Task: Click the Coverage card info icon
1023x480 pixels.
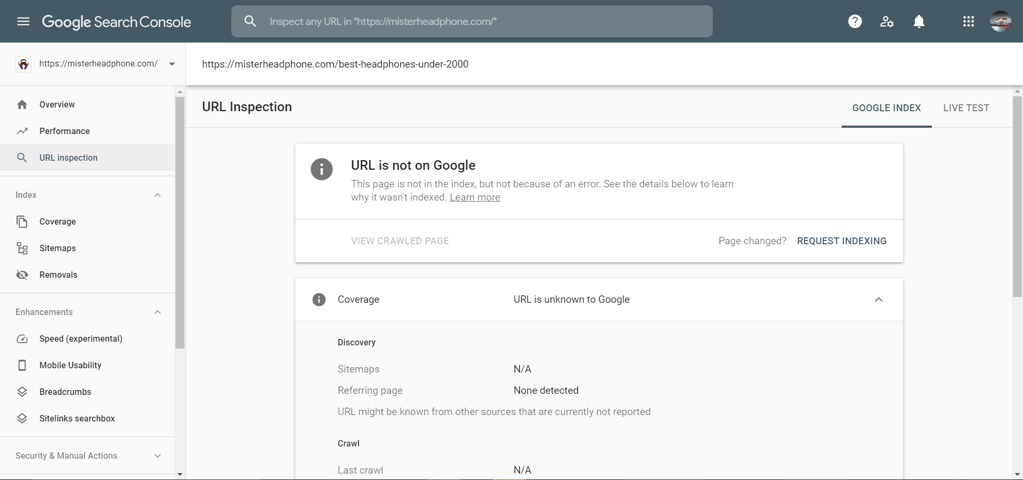Action: [319, 300]
